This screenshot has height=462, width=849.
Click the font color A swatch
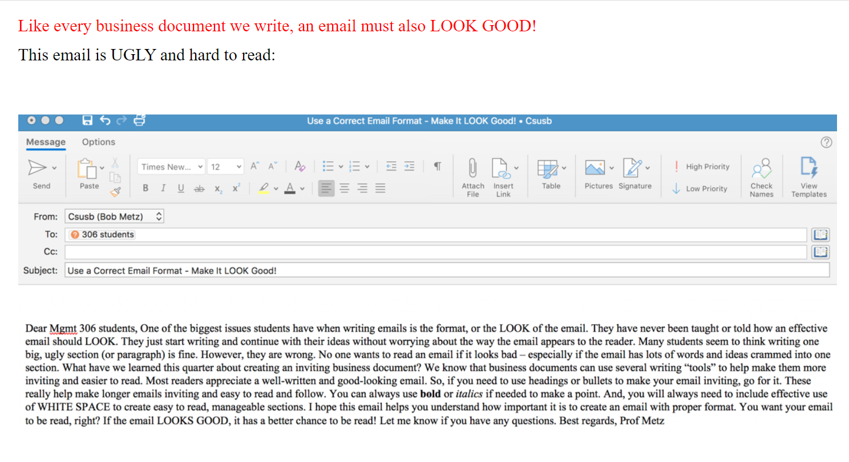[x=290, y=189]
